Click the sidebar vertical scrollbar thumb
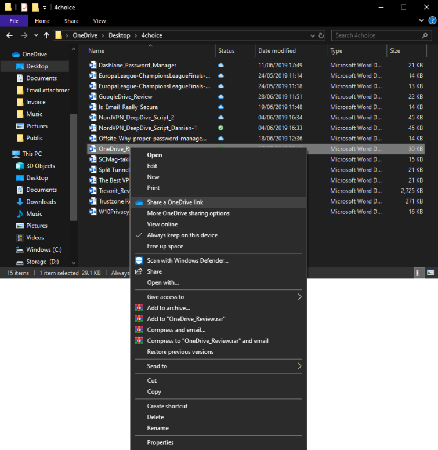Screen dimensions: 438x450 (74, 168)
